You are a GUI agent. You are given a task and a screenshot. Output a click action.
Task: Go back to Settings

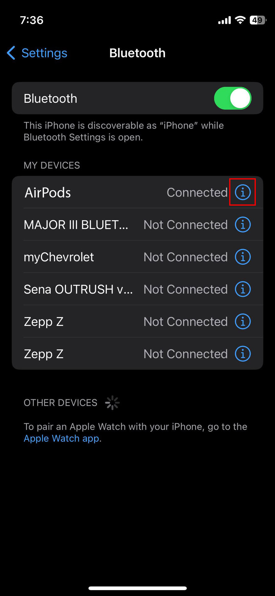(44, 53)
